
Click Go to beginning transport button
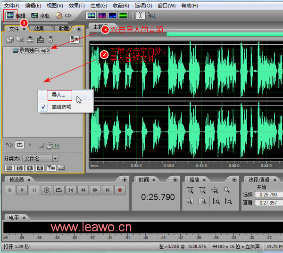point(71,190)
